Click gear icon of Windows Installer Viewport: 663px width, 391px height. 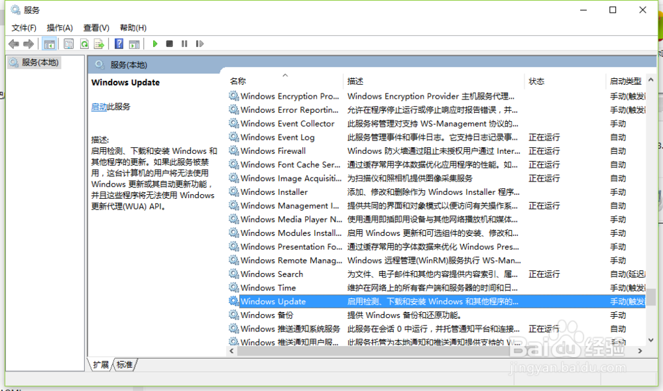[233, 192]
